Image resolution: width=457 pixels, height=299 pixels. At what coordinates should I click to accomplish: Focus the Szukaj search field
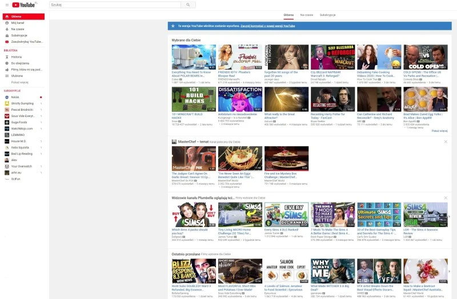115,5
